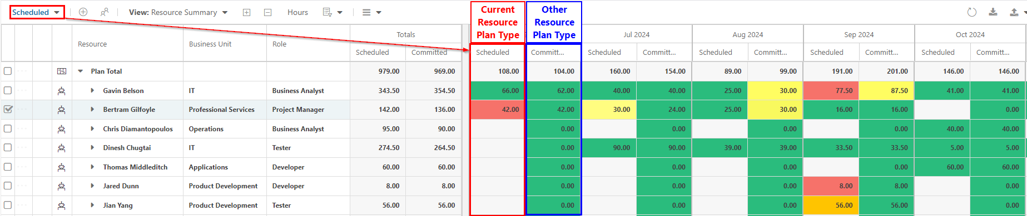Collapse the Plan Total row
Viewport: 1027px width, 216px height.
coord(81,71)
